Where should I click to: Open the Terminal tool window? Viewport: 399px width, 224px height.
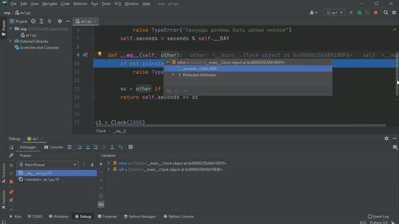click(x=107, y=217)
